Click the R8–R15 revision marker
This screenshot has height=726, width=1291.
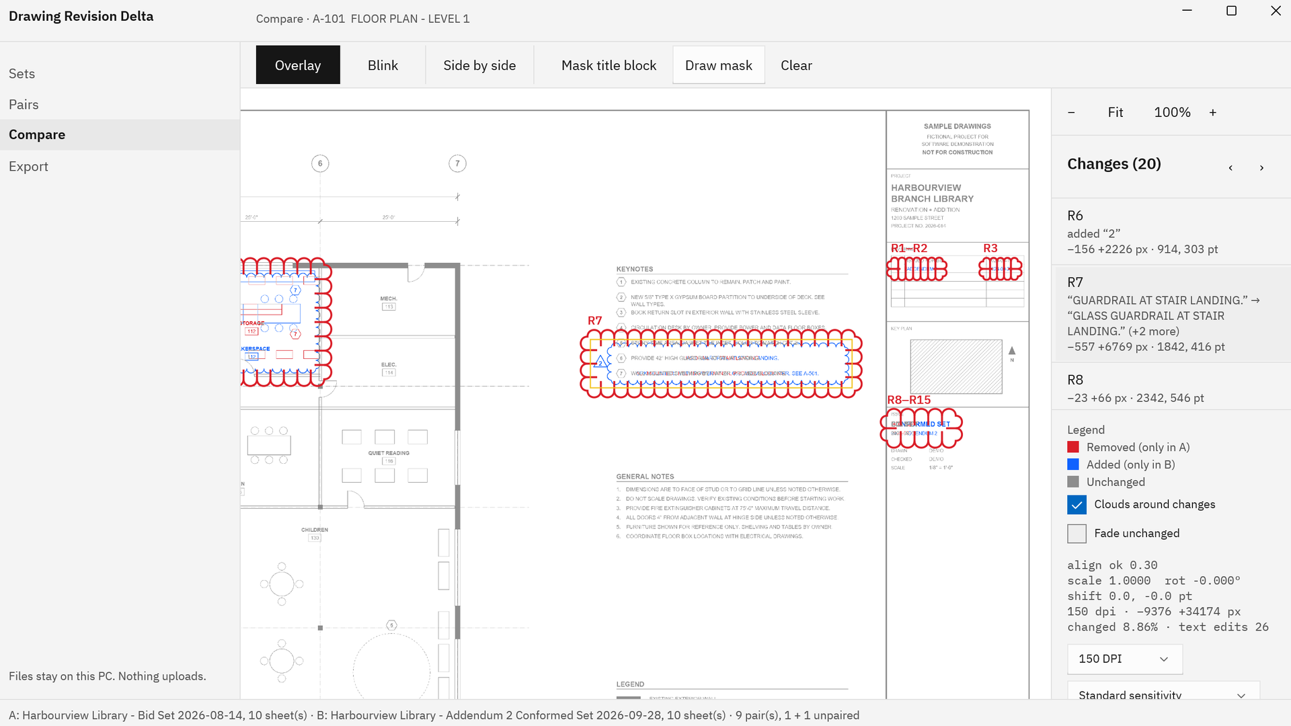point(909,401)
